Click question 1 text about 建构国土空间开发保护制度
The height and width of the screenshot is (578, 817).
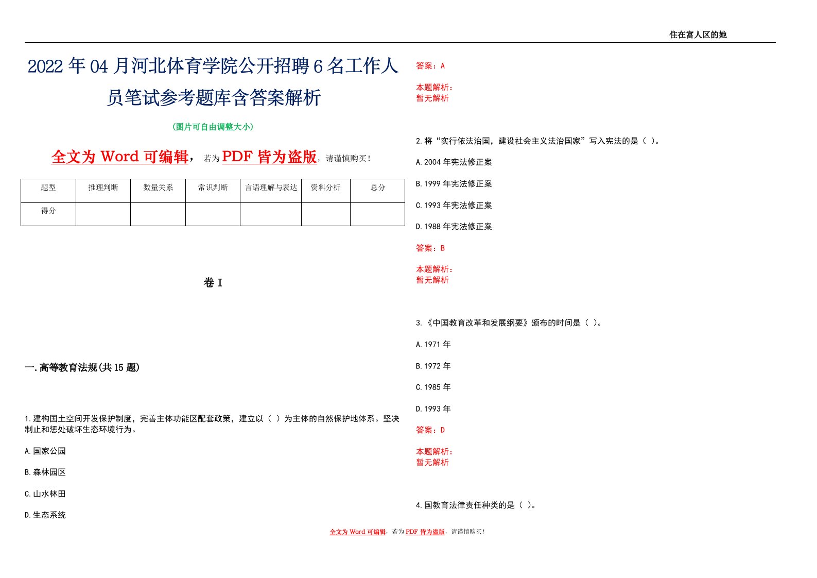[212, 424]
